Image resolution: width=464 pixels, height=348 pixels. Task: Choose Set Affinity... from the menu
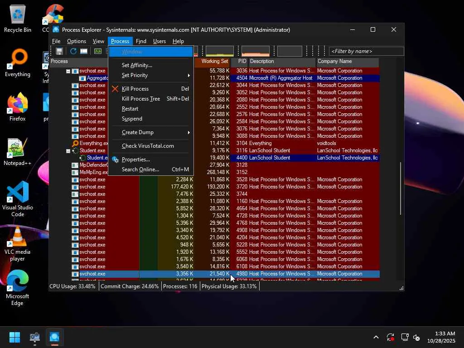151,65
